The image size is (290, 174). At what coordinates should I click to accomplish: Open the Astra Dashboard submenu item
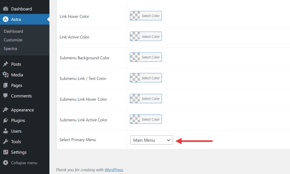pos(13,31)
